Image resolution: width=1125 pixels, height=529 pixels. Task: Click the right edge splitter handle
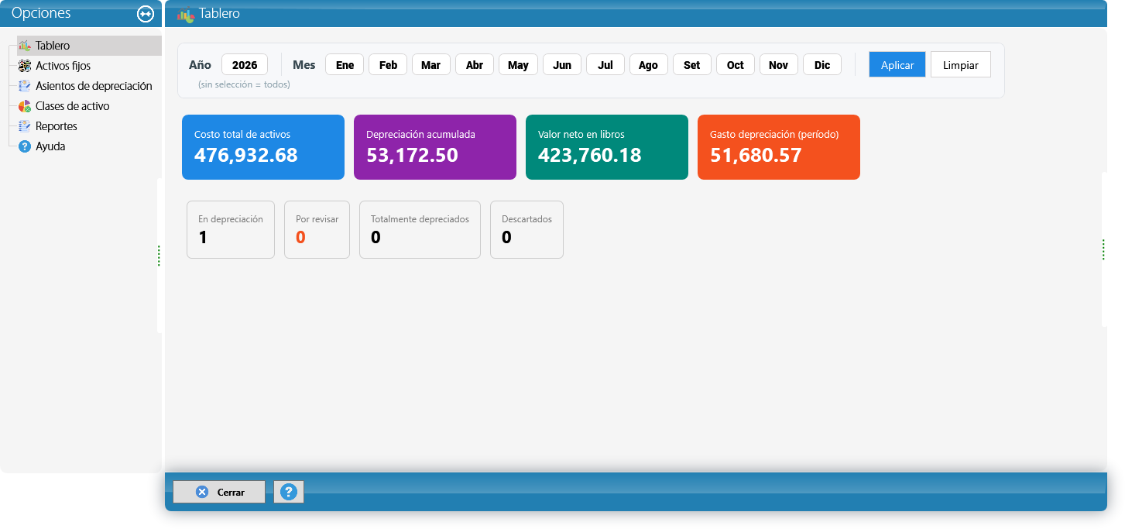(1103, 249)
